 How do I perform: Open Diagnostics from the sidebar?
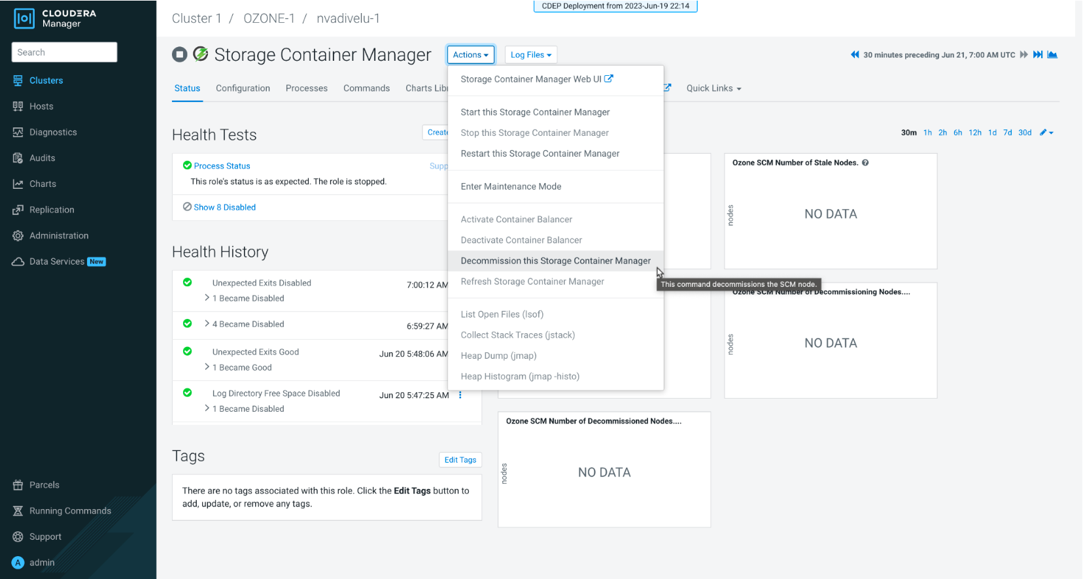coord(52,132)
